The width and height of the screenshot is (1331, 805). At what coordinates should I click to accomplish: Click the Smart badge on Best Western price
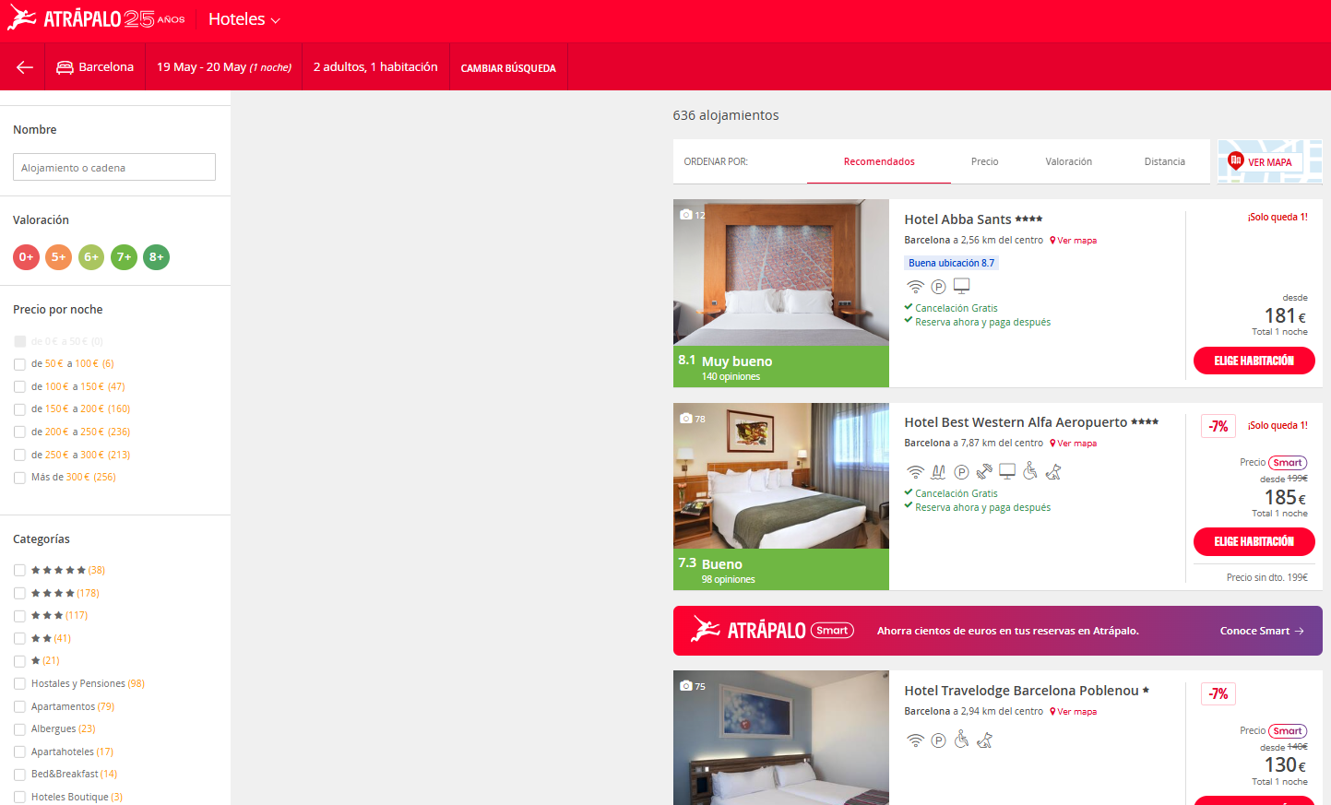click(x=1288, y=463)
